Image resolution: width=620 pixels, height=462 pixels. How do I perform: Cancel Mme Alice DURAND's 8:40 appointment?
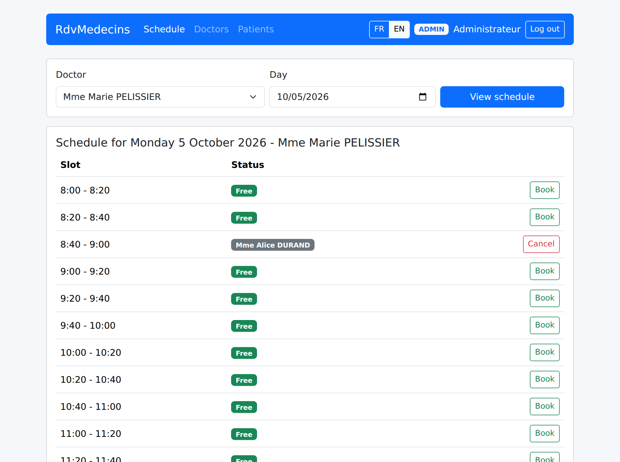point(541,244)
